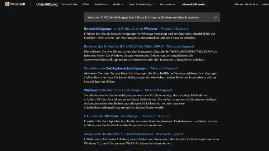269x151 pixels.
Task: Open Erkunden der Windows-Einstellungen result
Action: click(127, 116)
